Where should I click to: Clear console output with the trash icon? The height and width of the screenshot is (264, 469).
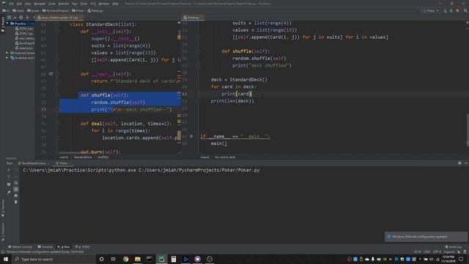16,202
